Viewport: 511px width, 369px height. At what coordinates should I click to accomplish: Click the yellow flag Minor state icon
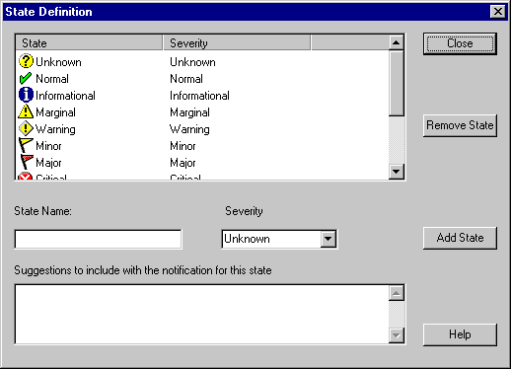point(26,145)
